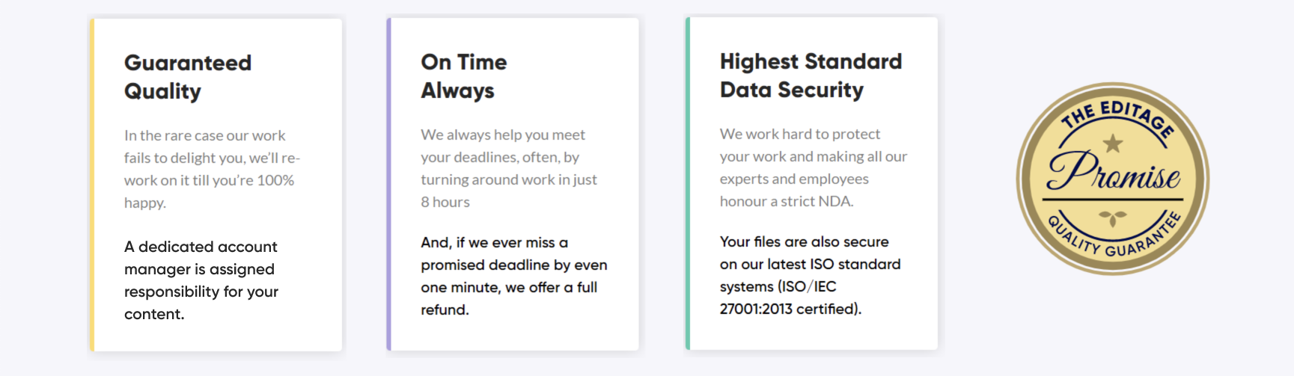Click the star on the Promise badge
1294x376 pixels.
click(1113, 143)
